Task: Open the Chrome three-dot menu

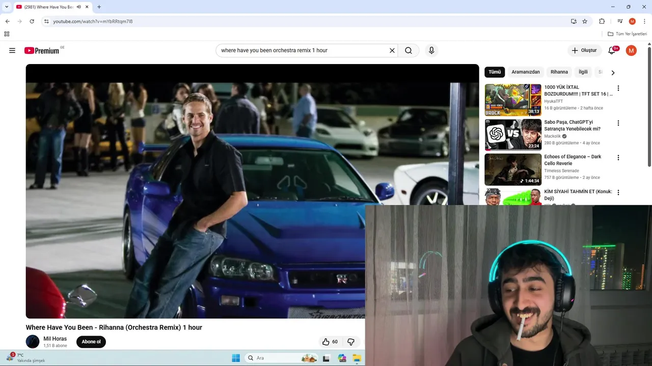Action: tap(644, 21)
